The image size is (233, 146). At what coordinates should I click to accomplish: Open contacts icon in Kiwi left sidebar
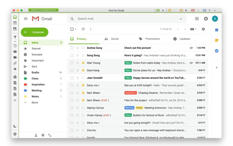click(15, 29)
